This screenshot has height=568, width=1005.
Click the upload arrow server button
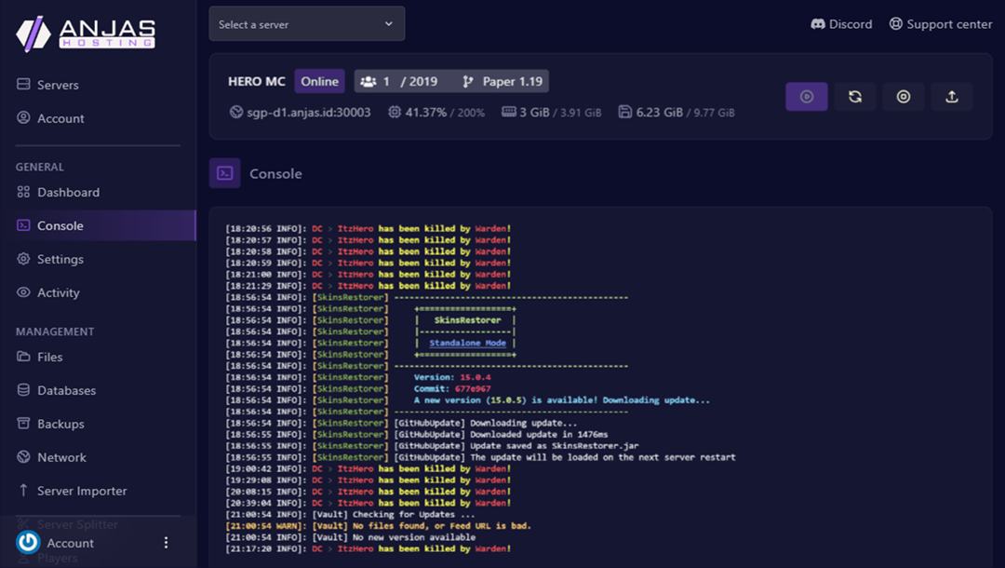pos(952,97)
